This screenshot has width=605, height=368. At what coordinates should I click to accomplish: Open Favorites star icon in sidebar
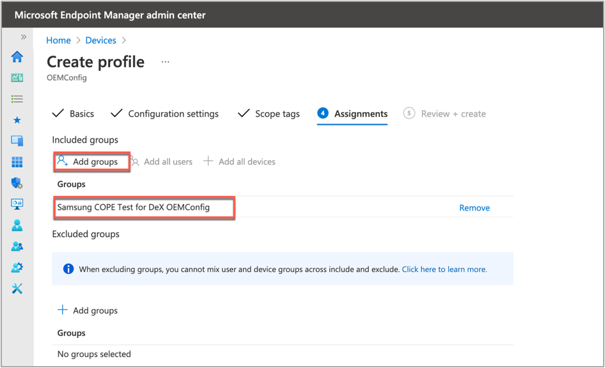(x=17, y=120)
